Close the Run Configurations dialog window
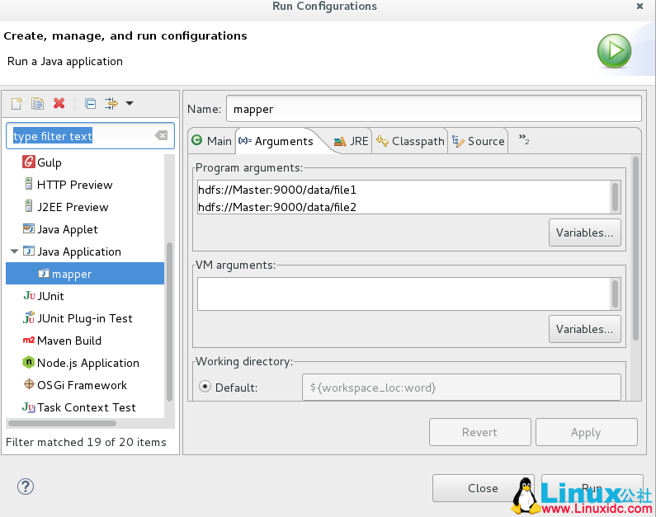Image resolution: width=656 pixels, height=517 pixels. 639,7
